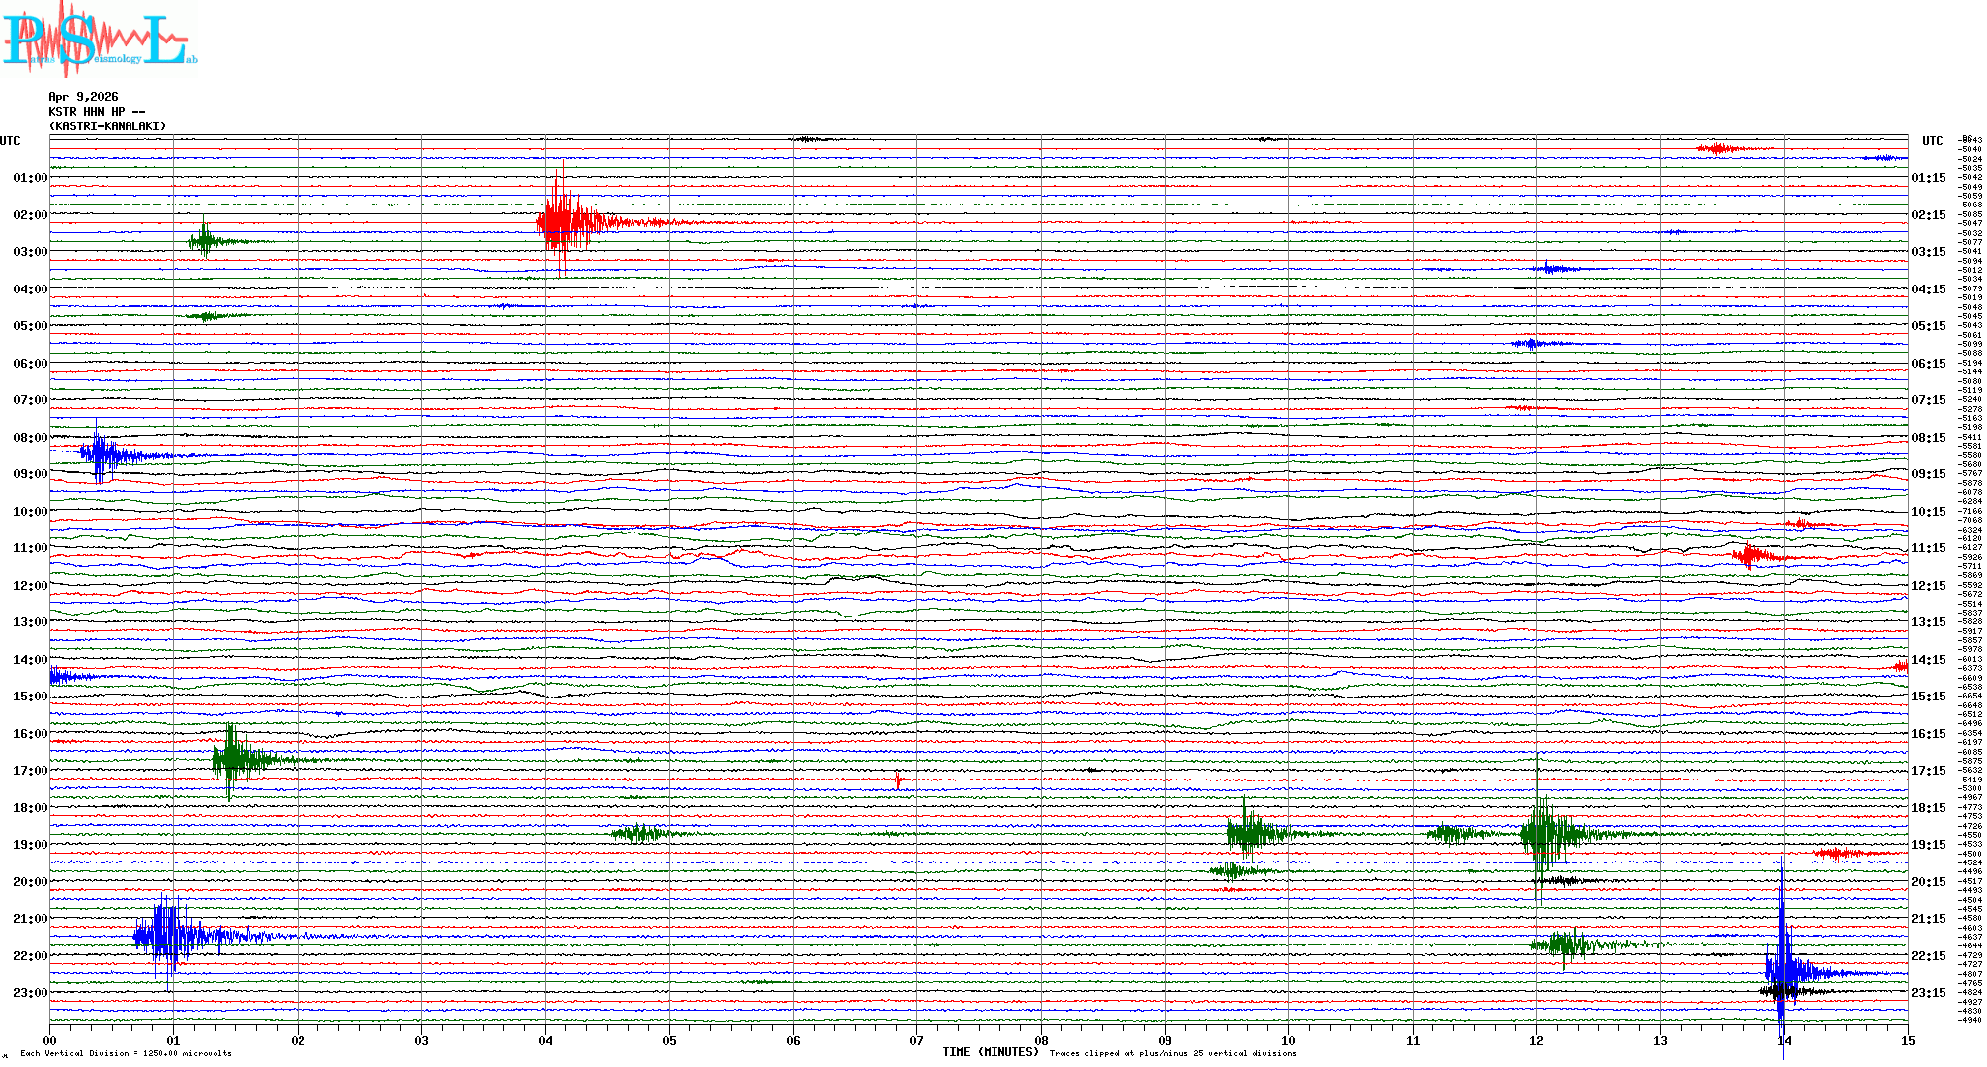Click the minute 08 tick label on bottom axis
The width and height of the screenshot is (1987, 1067).
click(1041, 1041)
